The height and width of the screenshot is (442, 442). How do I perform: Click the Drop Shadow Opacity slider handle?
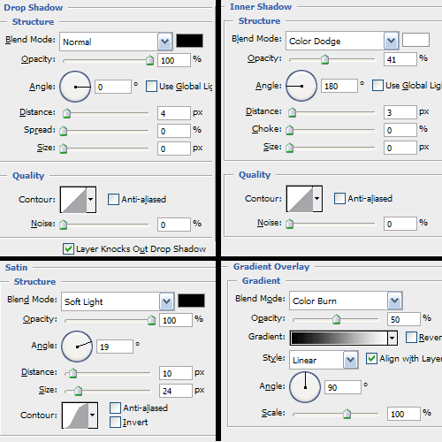(150, 60)
